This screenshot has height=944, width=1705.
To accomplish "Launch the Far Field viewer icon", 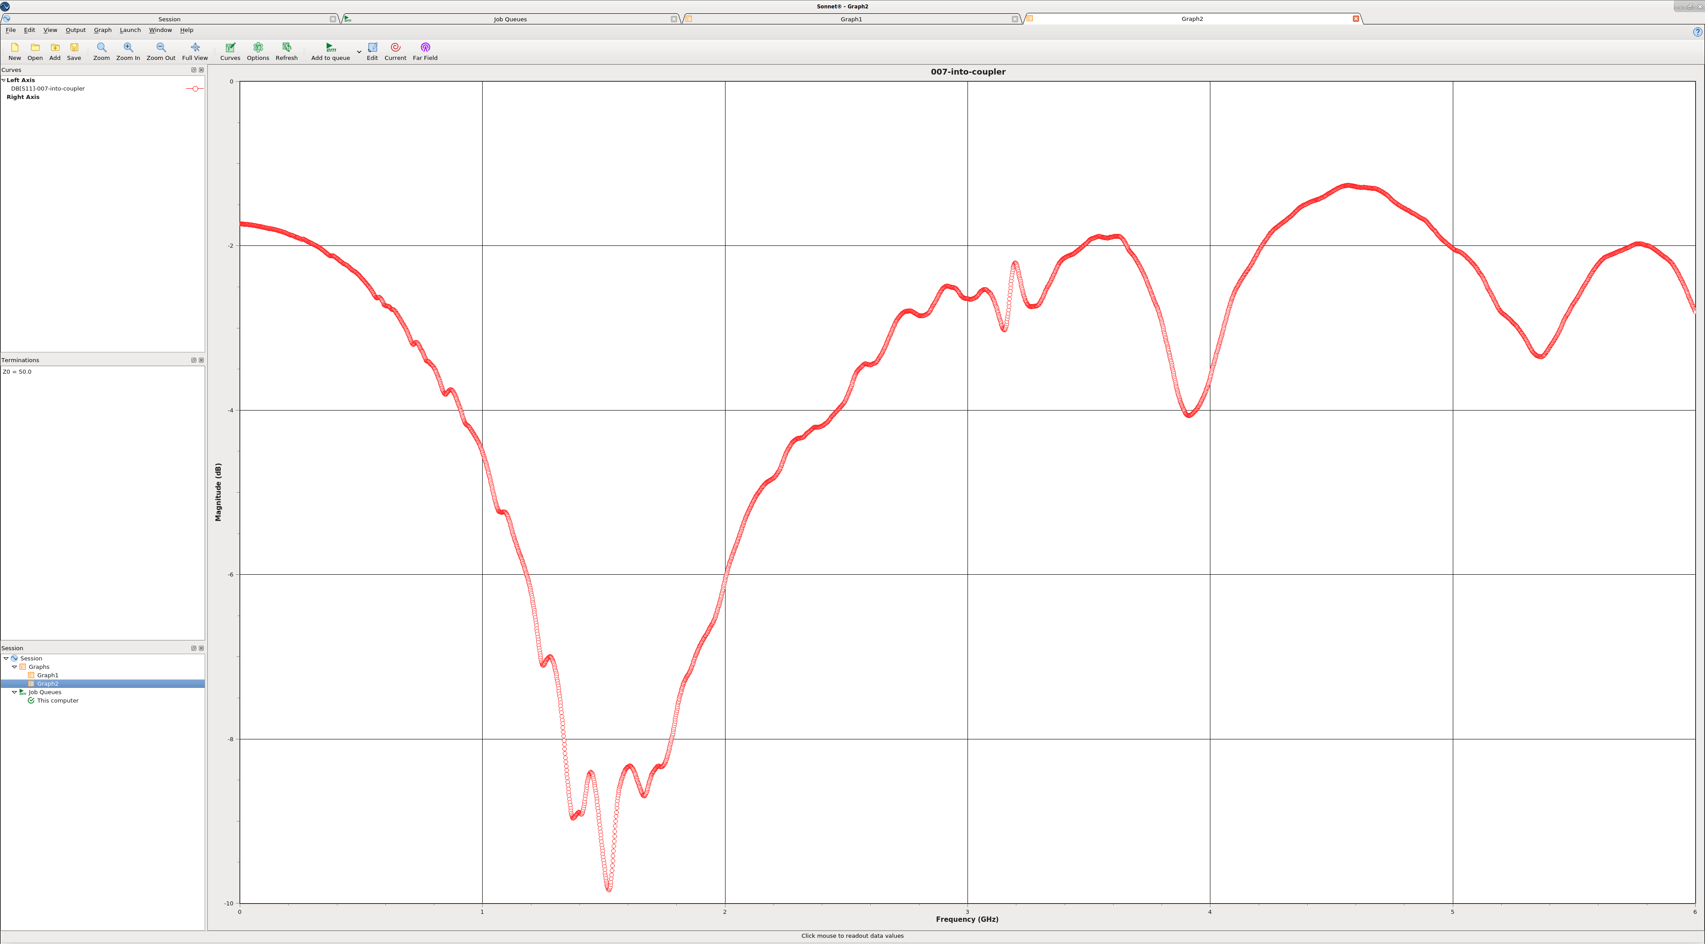I will (425, 47).
